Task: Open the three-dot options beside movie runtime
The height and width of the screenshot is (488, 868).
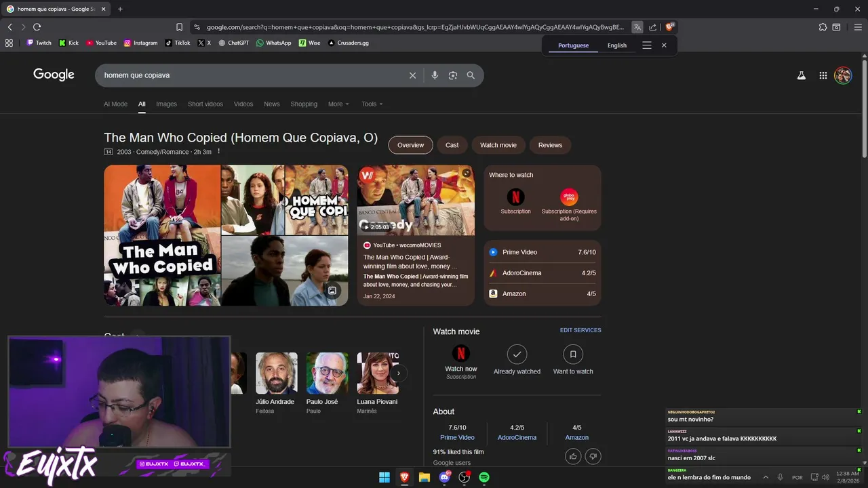Action: click(218, 152)
